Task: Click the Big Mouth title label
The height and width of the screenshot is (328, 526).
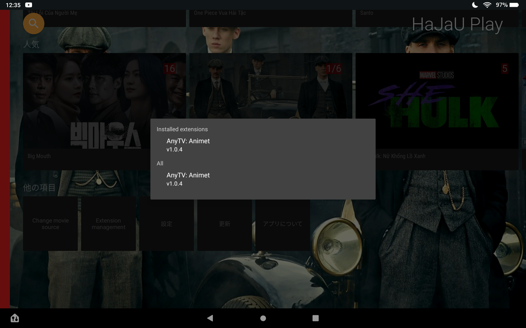Action: [x=39, y=156]
